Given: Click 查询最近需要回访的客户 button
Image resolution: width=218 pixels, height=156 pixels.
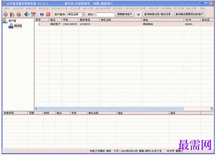Looking at the screenshot, I should 189,14.
